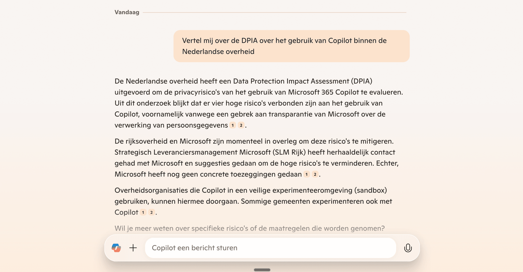
Task: Open citation 2 after 'toezeggingen gedaan'
Action: (x=315, y=174)
